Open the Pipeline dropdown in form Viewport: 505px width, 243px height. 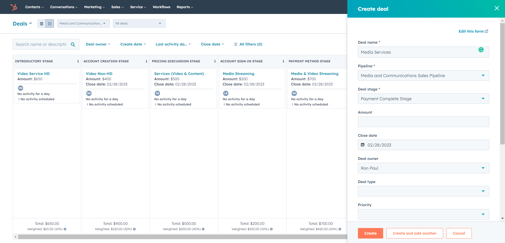point(423,75)
